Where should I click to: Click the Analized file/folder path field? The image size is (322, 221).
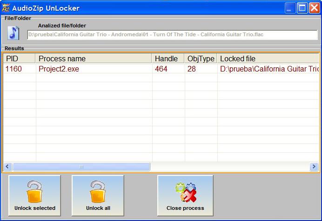[x=173, y=35]
